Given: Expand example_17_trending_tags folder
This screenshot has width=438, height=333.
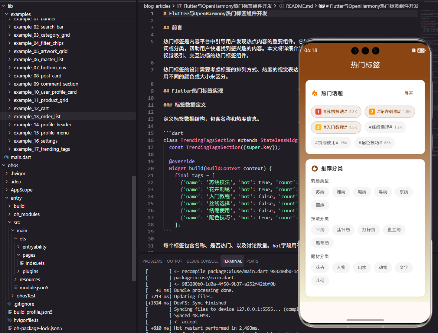Looking at the screenshot, I should [10, 149].
